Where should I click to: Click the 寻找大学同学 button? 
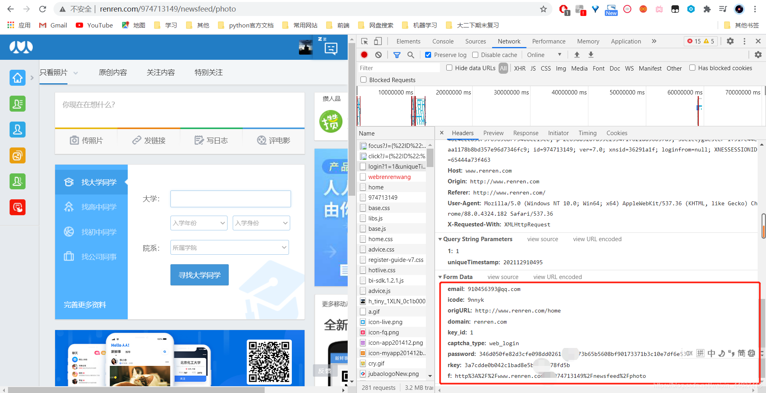pos(200,275)
